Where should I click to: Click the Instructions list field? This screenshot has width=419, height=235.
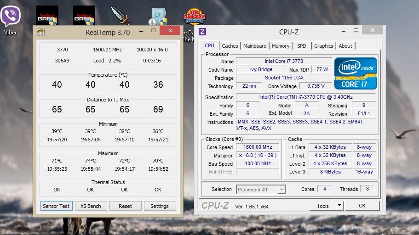(x=306, y=125)
